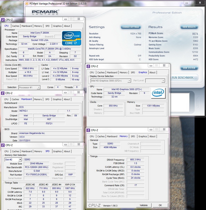Click the motherboard Model field H67H2-I
Image resolution: width=206 pixels, height=210 pixels.
point(38,111)
